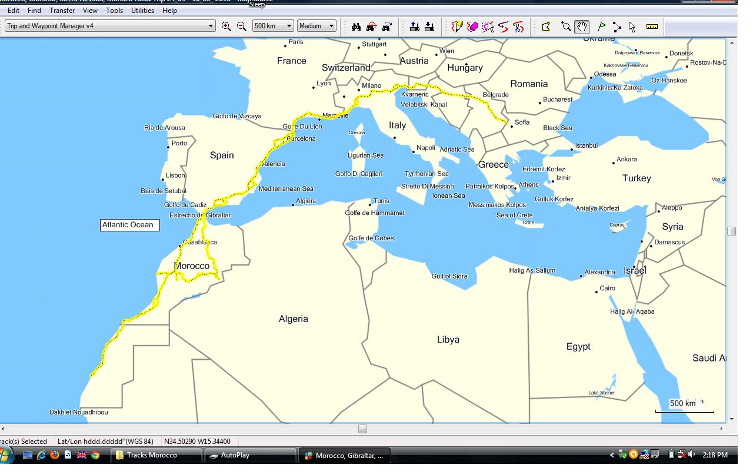Open Find Places binoculars tool
Image resolution: width=753 pixels, height=471 pixels.
point(356,26)
